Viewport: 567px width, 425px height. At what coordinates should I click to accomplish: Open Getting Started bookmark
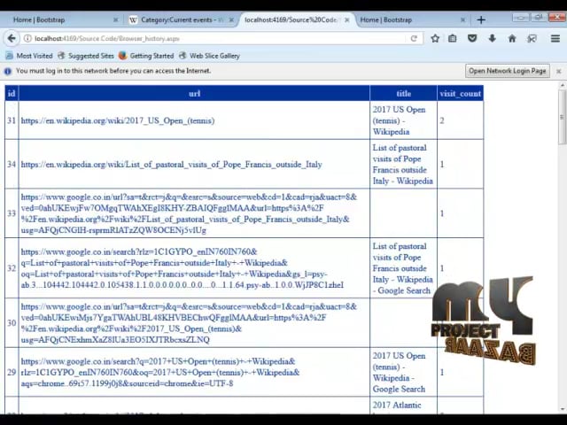(146, 56)
